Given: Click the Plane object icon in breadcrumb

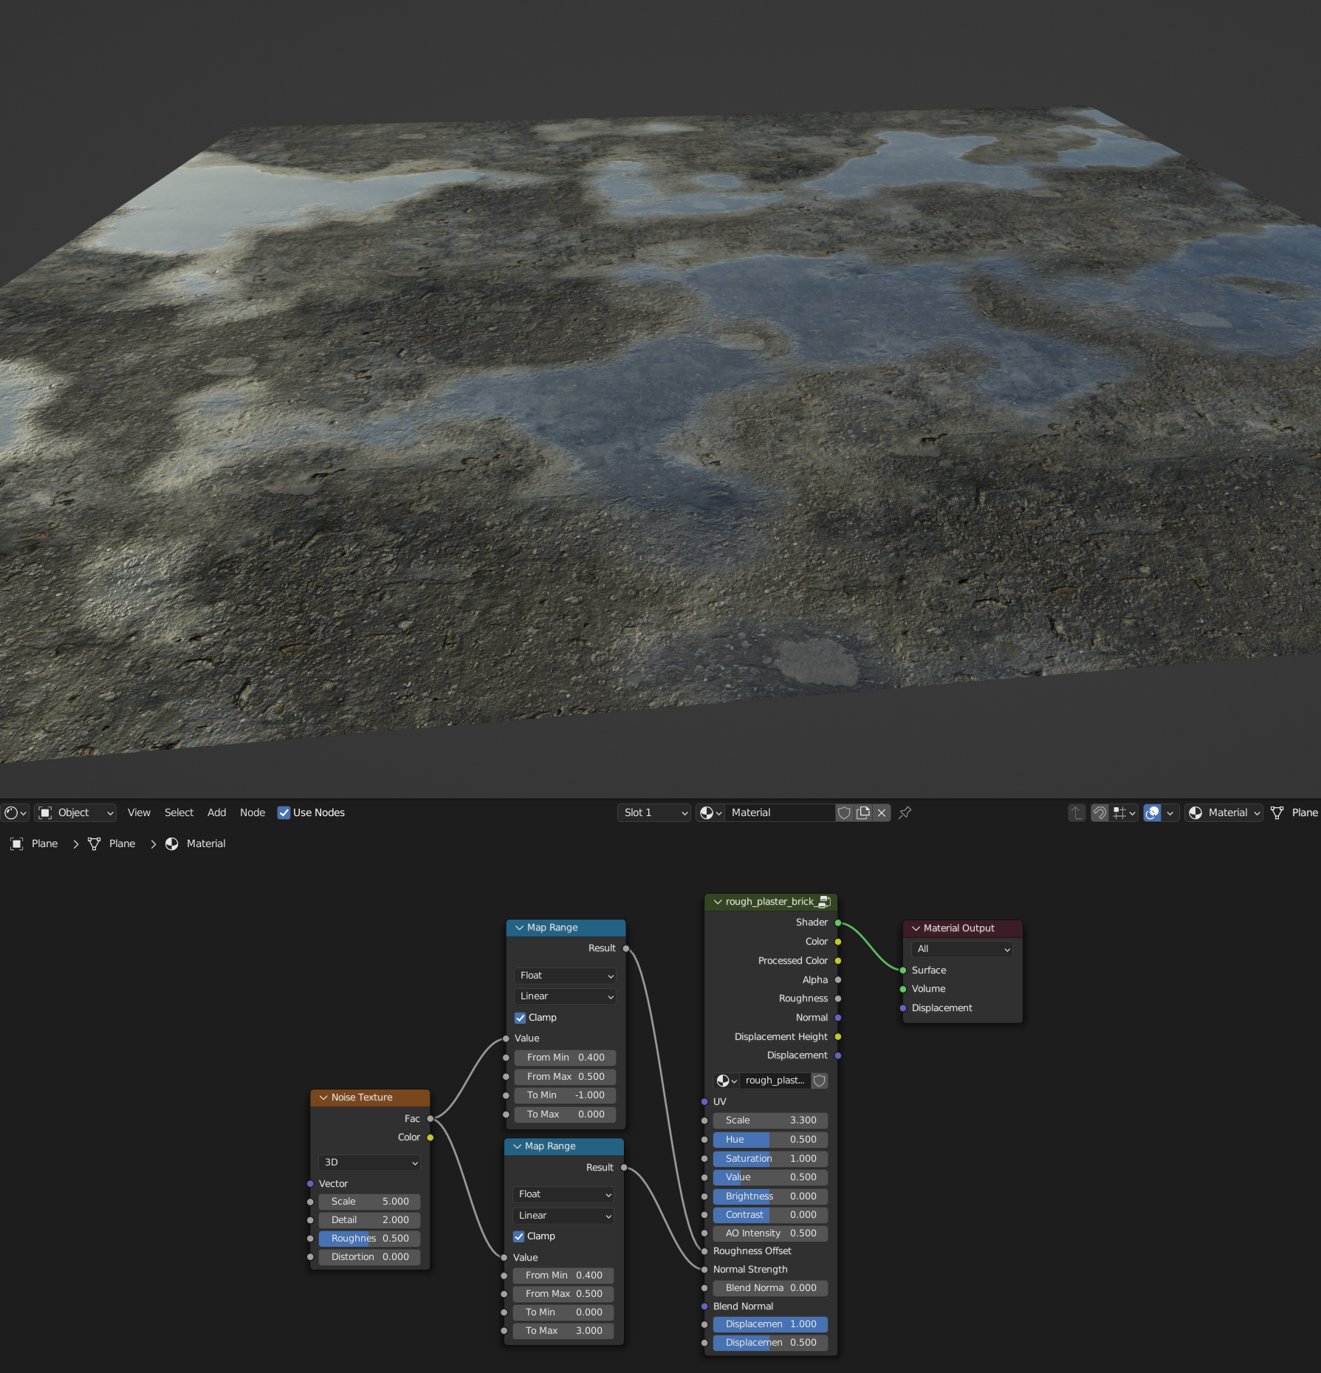Looking at the screenshot, I should pos(16,843).
